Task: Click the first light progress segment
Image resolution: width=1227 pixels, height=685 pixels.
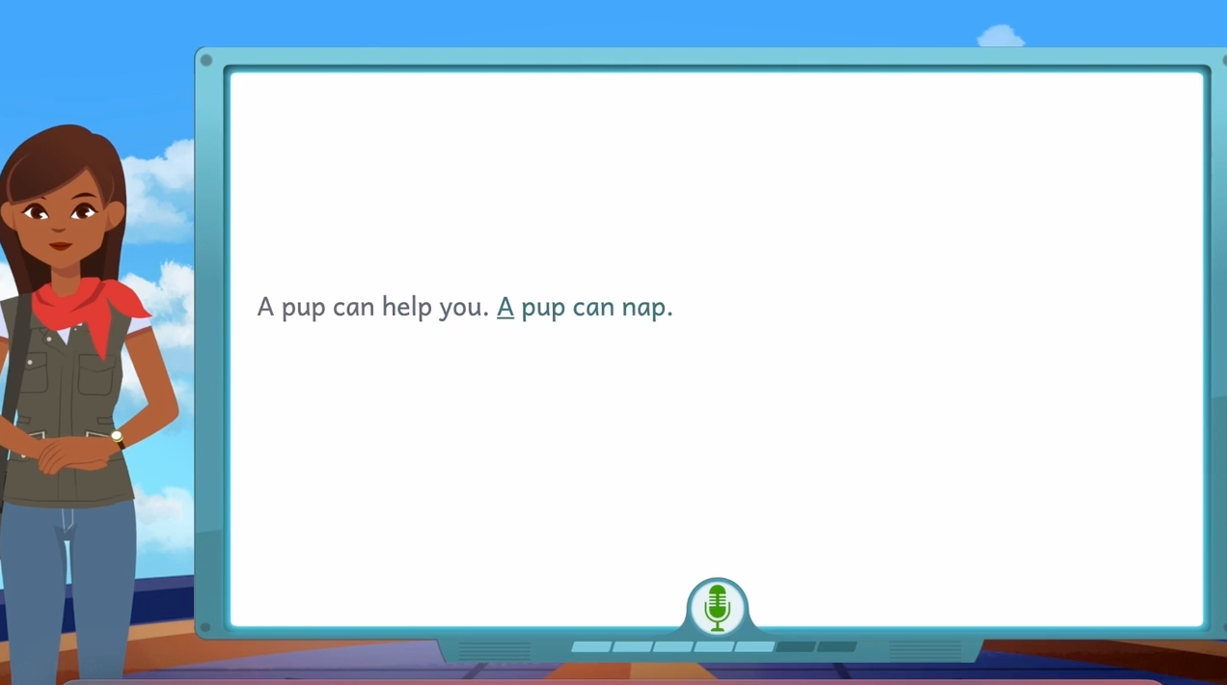Action: tap(591, 646)
